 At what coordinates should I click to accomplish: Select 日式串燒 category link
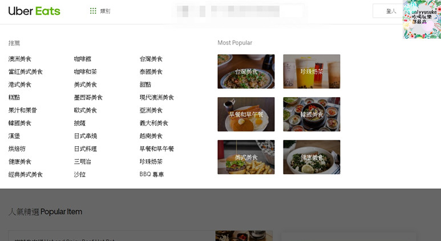(x=85, y=136)
